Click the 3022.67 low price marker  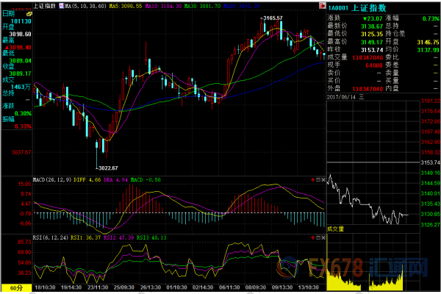point(107,168)
